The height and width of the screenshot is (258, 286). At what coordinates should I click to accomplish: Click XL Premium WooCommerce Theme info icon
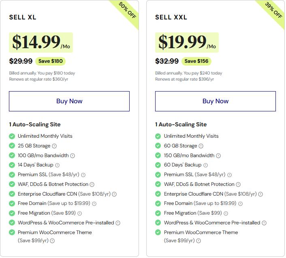coord(52,241)
